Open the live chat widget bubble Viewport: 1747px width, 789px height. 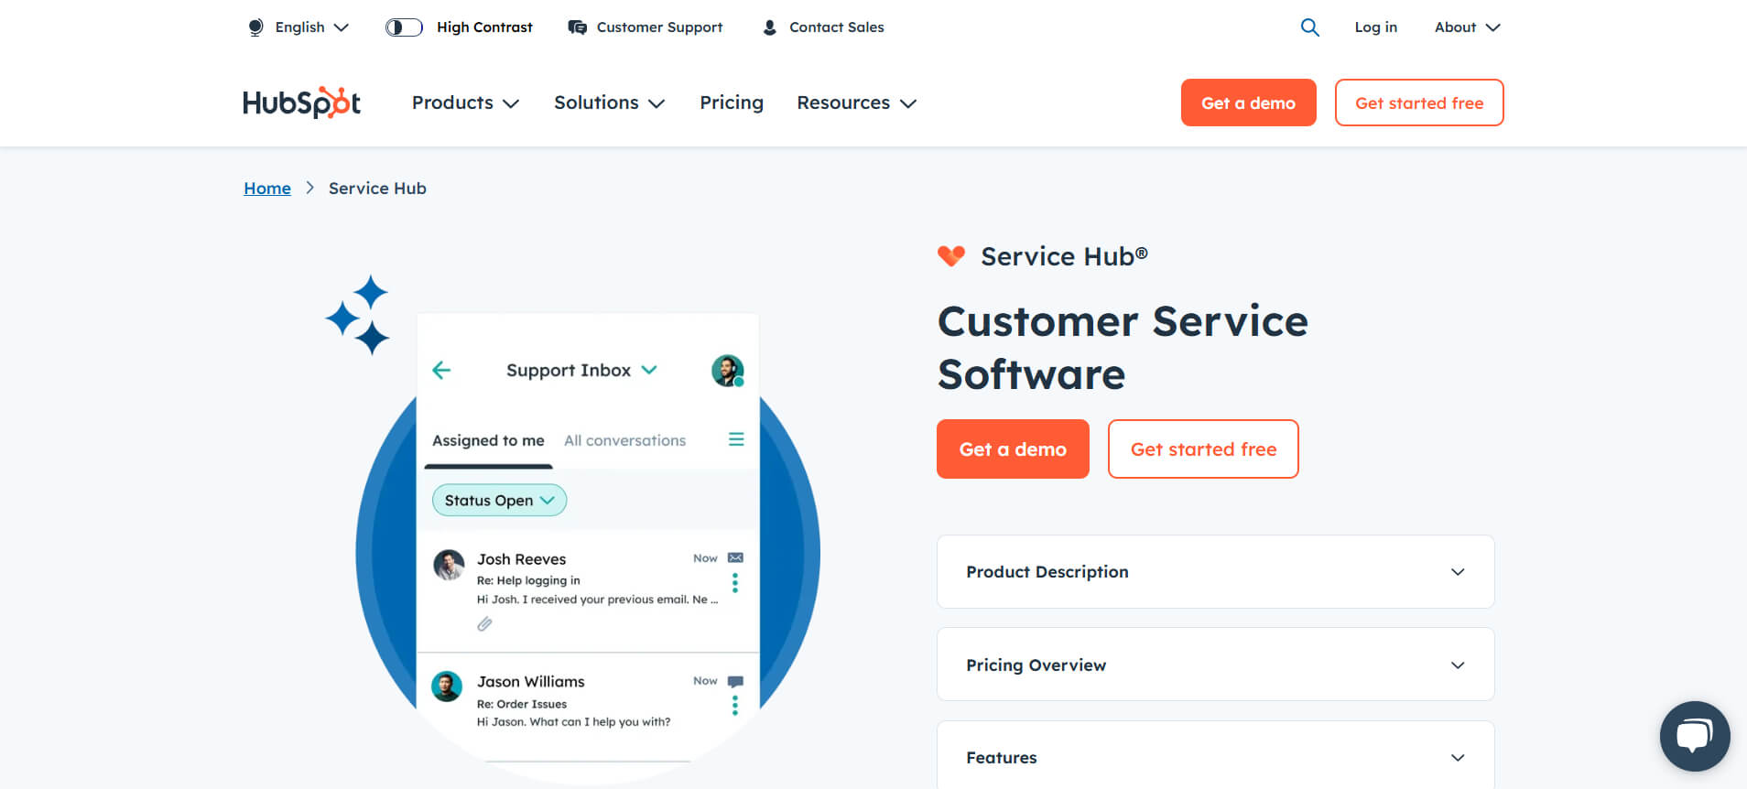click(x=1695, y=736)
